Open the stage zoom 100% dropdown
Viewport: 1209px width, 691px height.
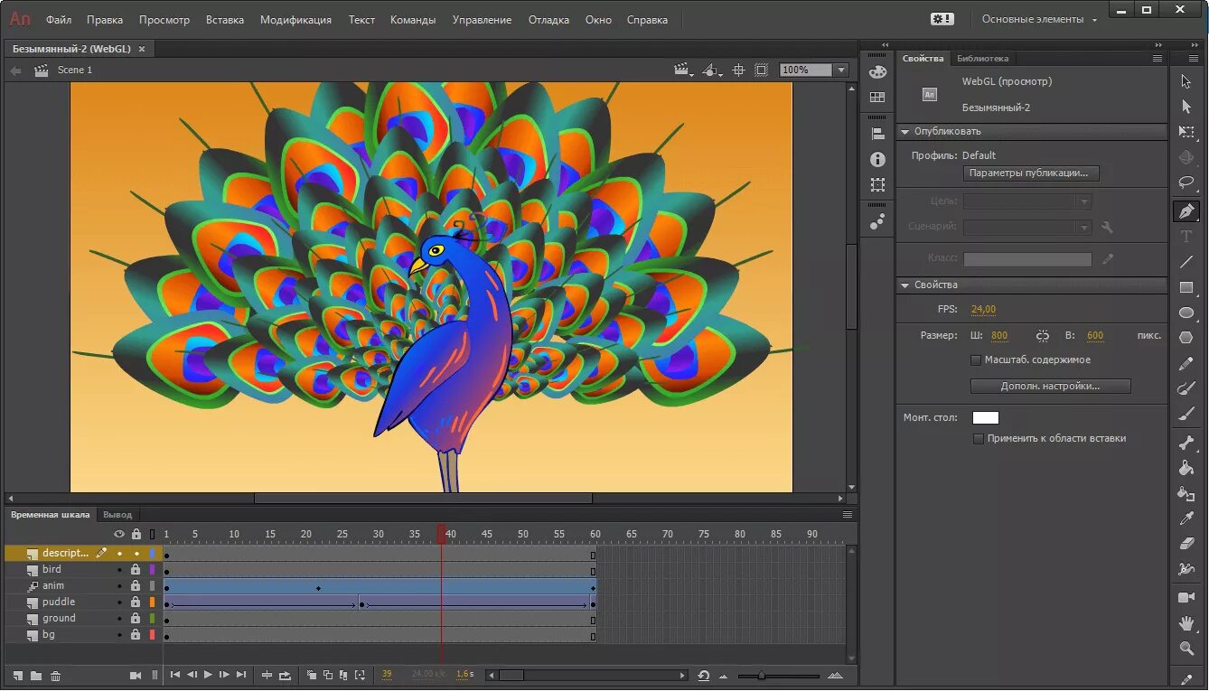[x=841, y=70]
